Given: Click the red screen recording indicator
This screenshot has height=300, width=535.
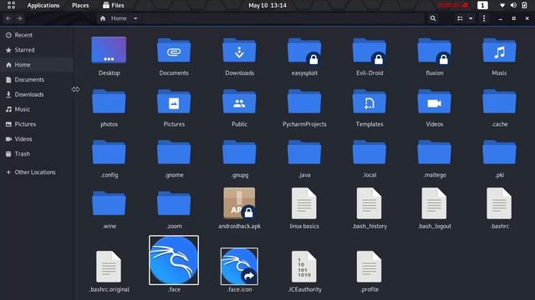Looking at the screenshot, I should (453, 5).
